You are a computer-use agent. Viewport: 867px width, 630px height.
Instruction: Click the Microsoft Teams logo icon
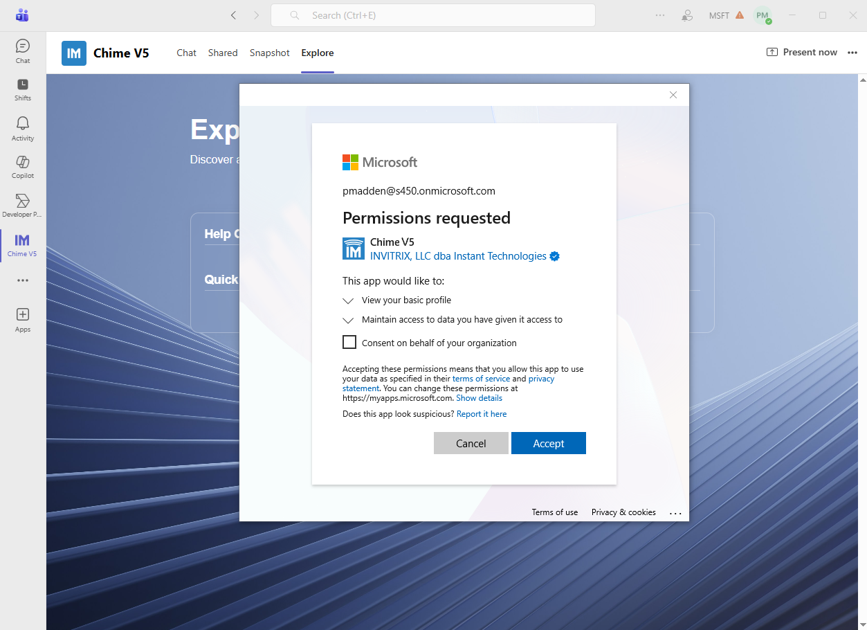point(22,15)
